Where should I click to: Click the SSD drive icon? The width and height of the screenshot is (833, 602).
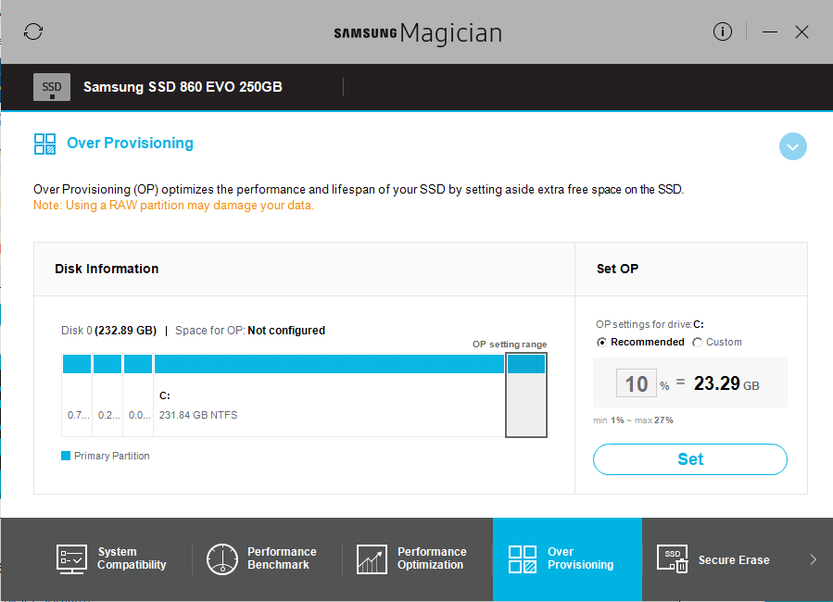(52, 87)
